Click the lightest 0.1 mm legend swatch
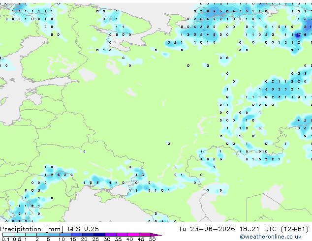312x241 pixels. coord(8,235)
